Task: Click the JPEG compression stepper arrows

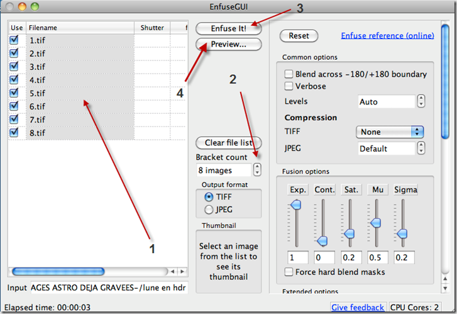Action: (x=421, y=148)
